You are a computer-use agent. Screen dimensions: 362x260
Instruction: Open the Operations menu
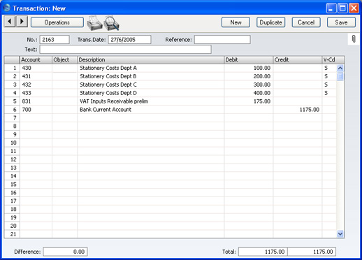tap(57, 22)
